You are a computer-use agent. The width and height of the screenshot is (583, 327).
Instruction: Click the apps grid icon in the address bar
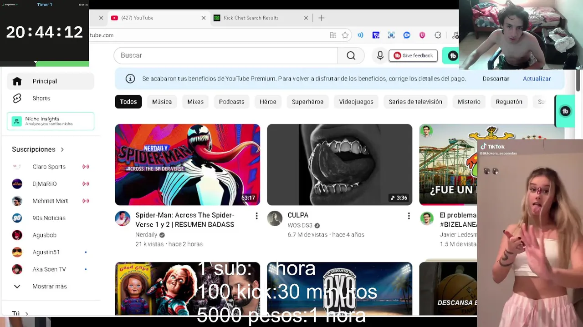tap(333, 35)
